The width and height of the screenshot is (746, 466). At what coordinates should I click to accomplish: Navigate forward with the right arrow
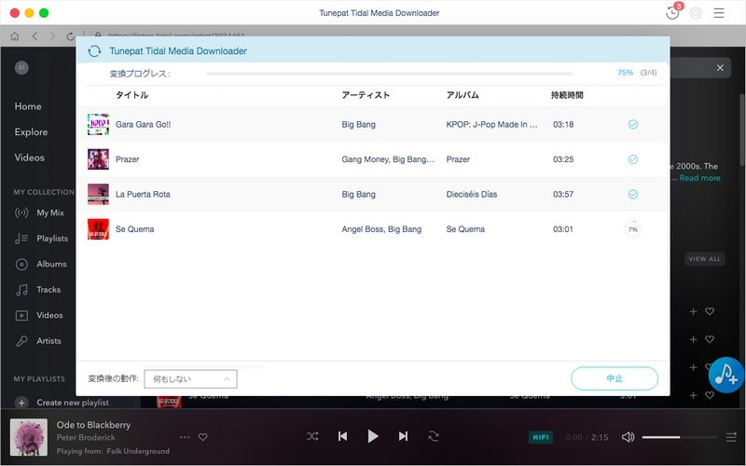[52, 36]
